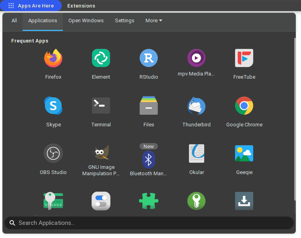Open the Element chat app
Screen dimensions: 301x238
[x=101, y=58]
